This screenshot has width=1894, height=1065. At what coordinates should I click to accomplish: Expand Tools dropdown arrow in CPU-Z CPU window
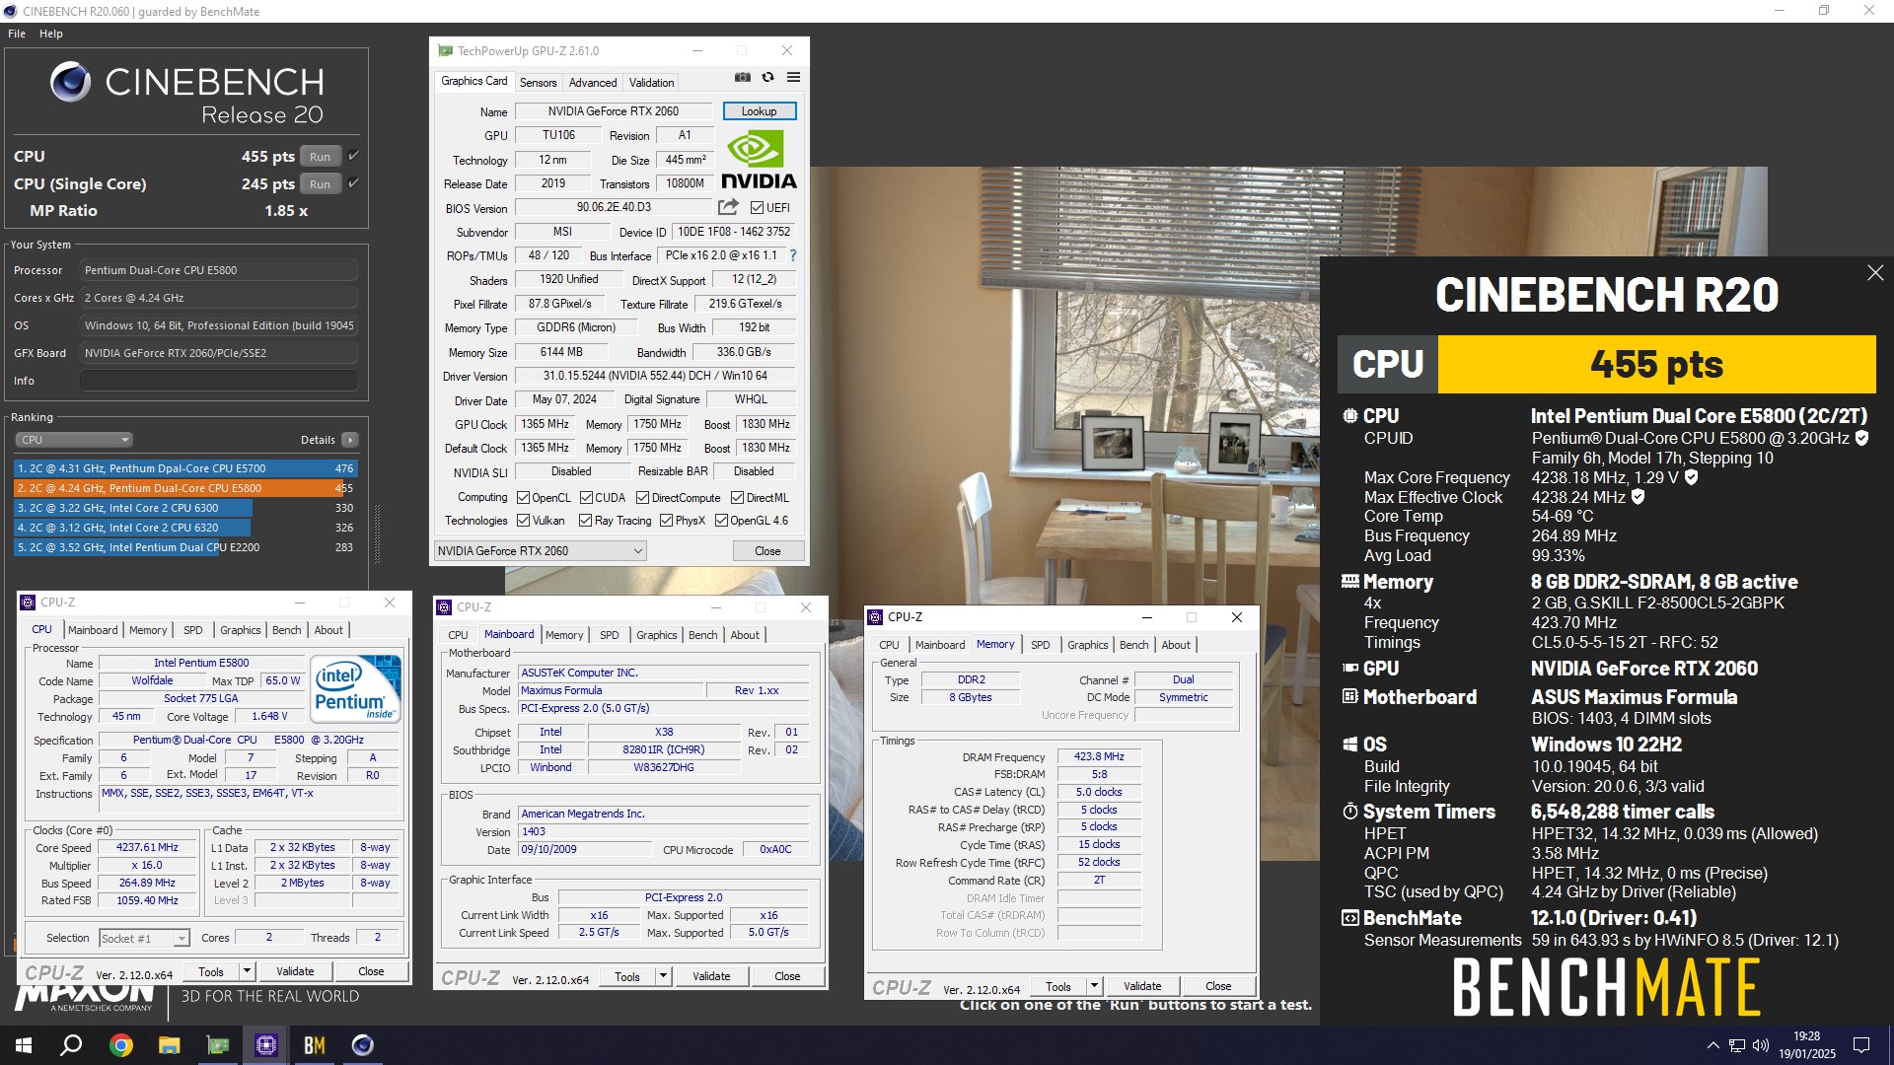click(247, 971)
